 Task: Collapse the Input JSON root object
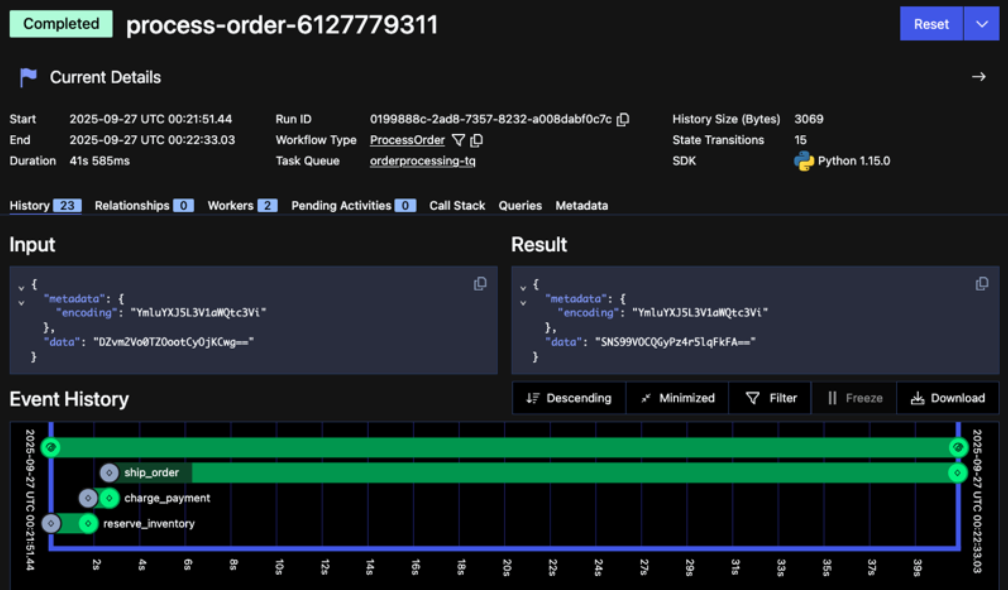tap(21, 288)
